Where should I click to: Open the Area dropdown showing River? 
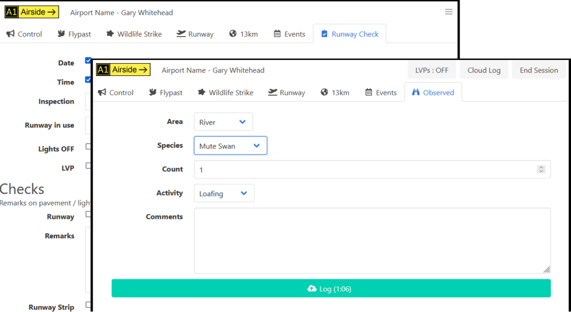223,122
